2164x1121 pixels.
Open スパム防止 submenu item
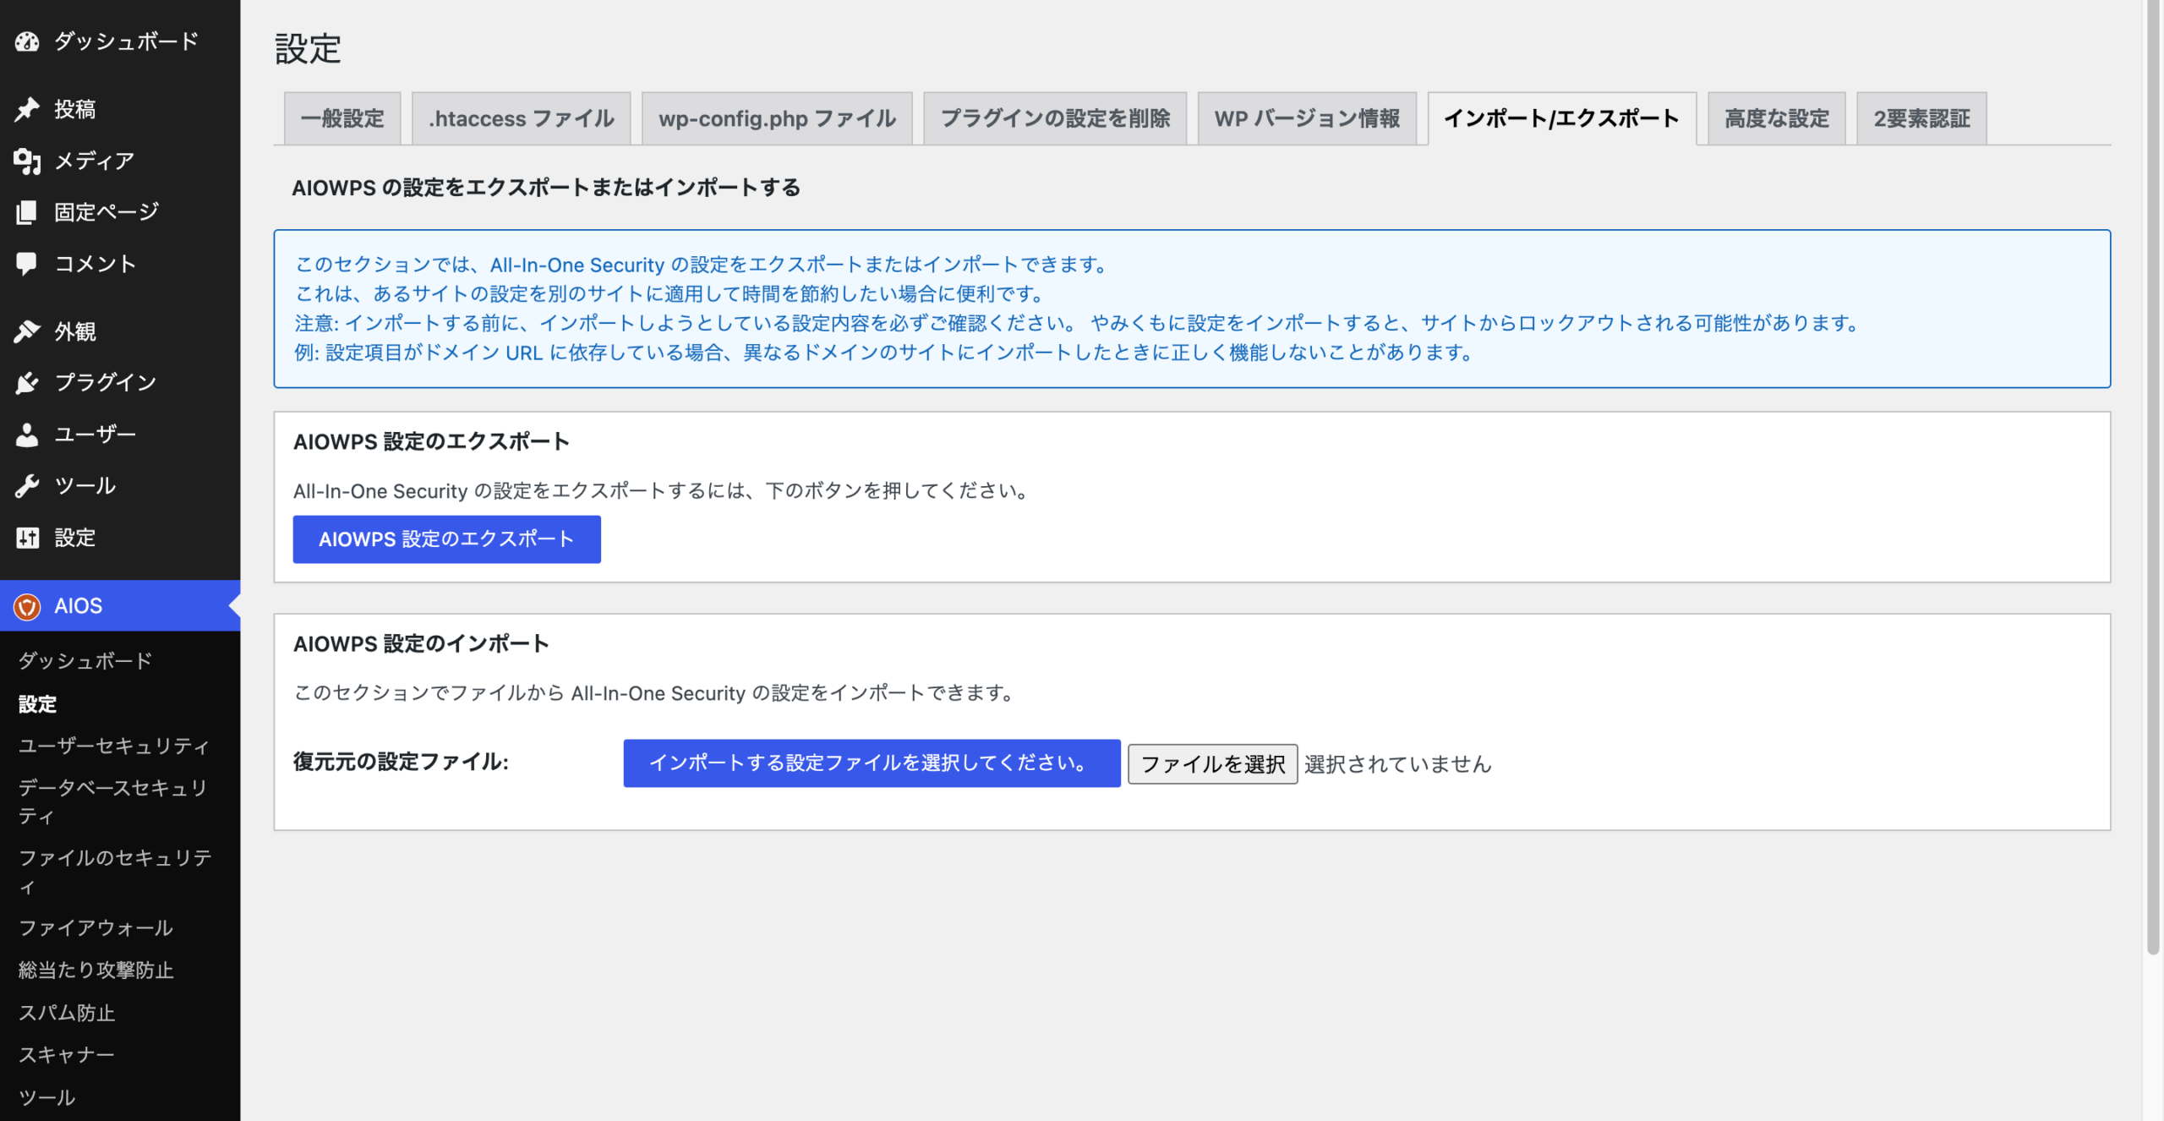point(67,1013)
